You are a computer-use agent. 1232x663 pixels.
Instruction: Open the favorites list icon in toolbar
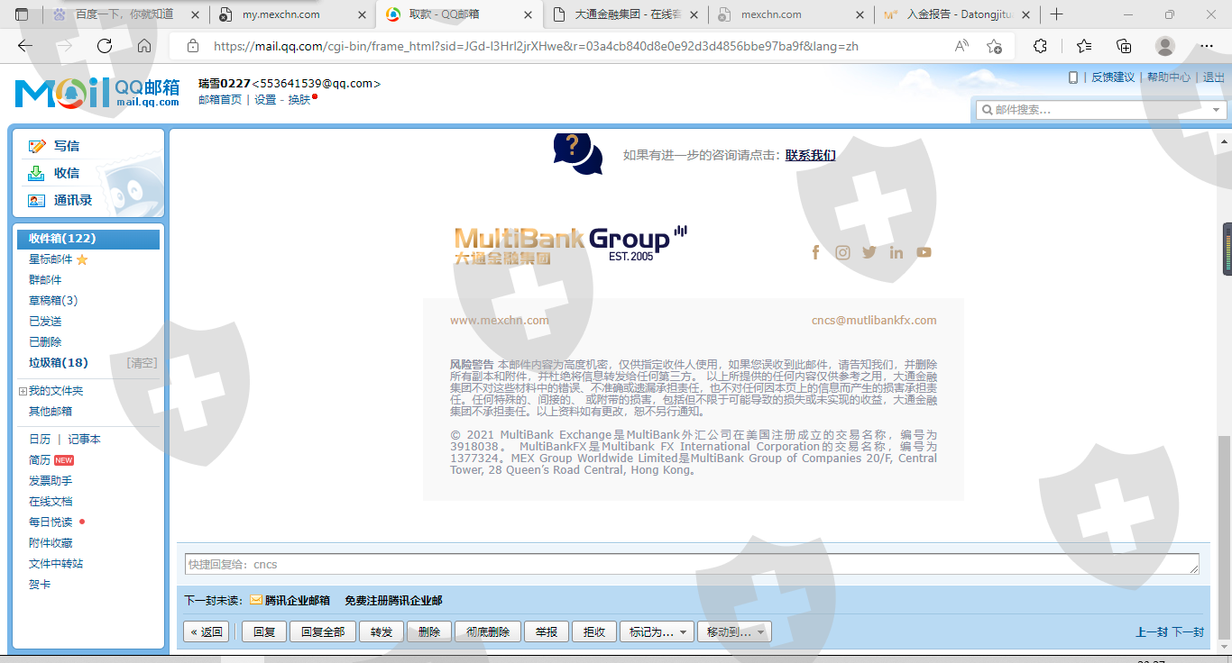click(x=1083, y=46)
